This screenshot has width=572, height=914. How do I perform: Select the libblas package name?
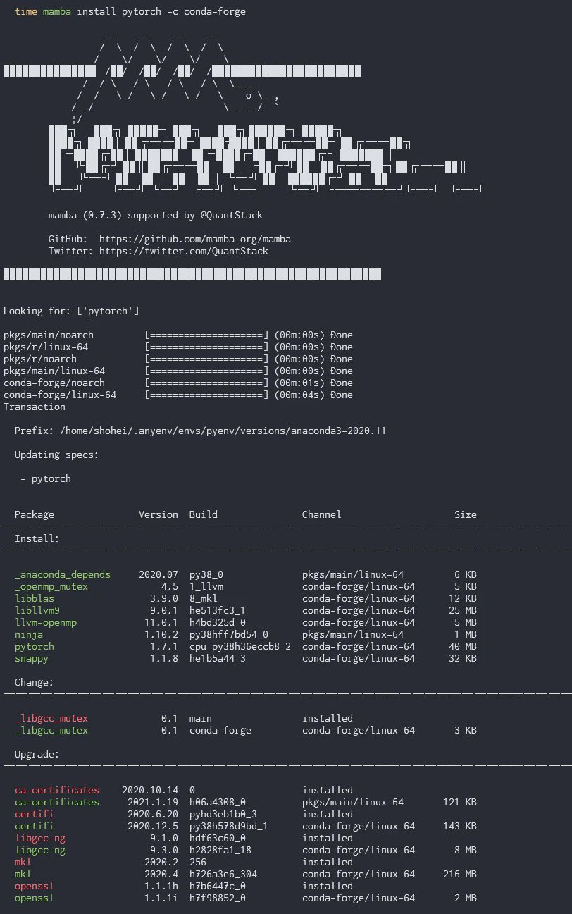pyautogui.click(x=35, y=598)
